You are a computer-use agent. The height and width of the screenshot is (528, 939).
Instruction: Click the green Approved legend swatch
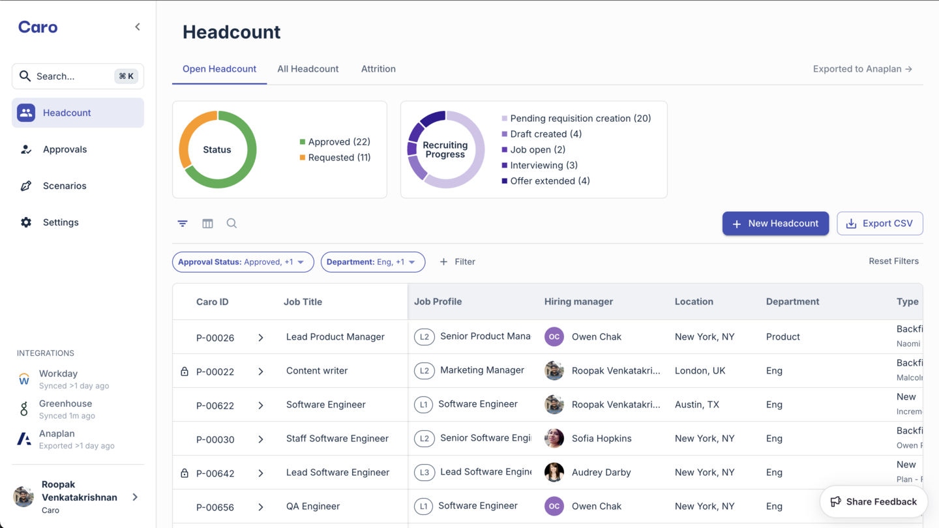[x=303, y=142]
